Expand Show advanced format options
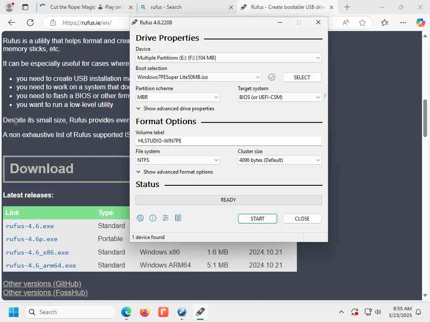Viewport: 430px width, 322px height. point(175,172)
